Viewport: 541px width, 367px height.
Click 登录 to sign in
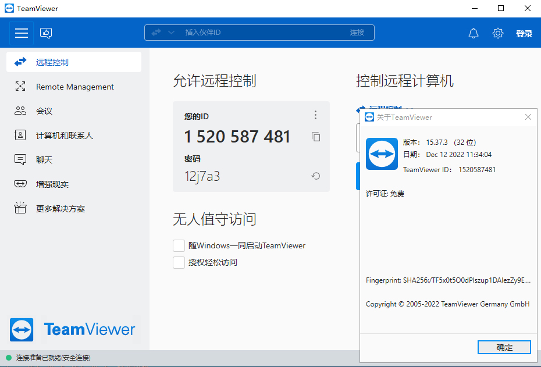click(x=524, y=34)
